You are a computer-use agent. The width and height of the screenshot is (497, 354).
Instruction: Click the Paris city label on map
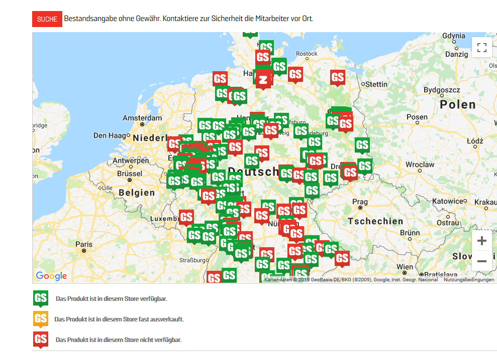pos(83,244)
